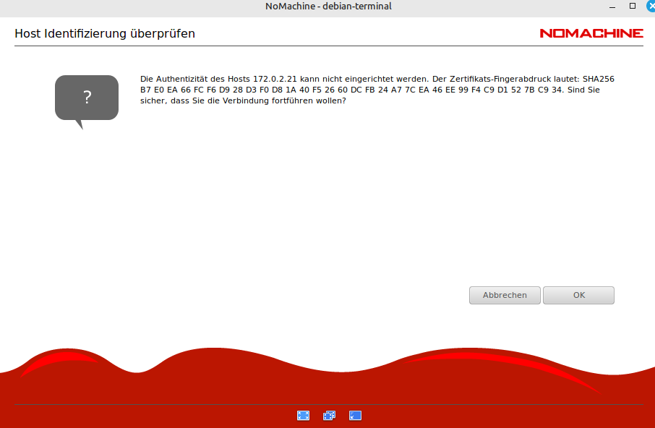Image resolution: width=655 pixels, height=428 pixels.
Task: Click the separator line below the heading
Action: pyautogui.click(x=327, y=46)
